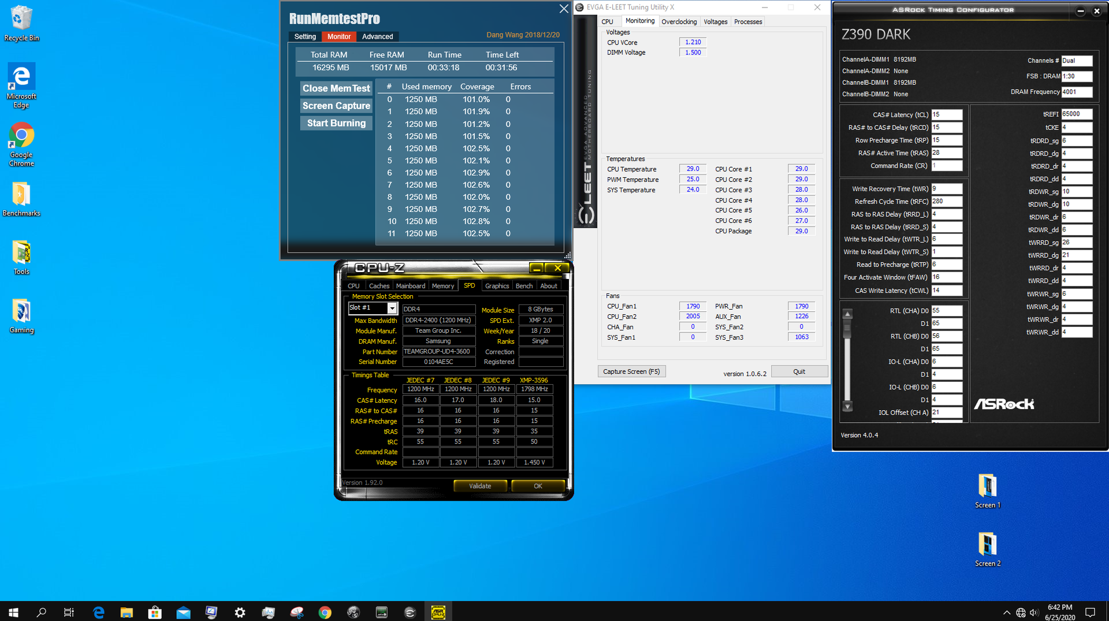Screen dimensions: 1109x621
Task: Open the Mail app from the taskbar
Action: (x=183, y=612)
